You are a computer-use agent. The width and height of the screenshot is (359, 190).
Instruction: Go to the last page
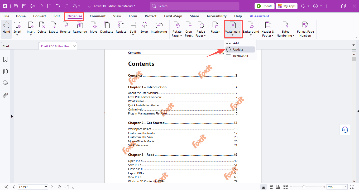tap(59, 187)
